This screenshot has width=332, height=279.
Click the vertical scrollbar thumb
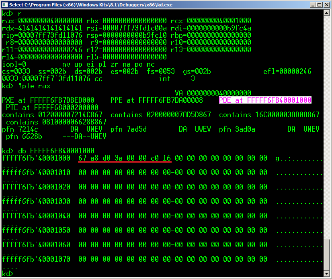(x=327, y=255)
